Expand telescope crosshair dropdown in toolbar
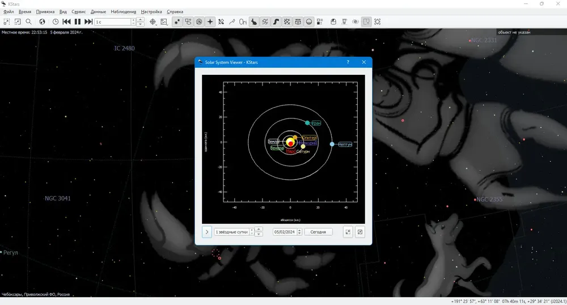Image resolution: width=567 pixels, height=305 pixels. click(153, 22)
